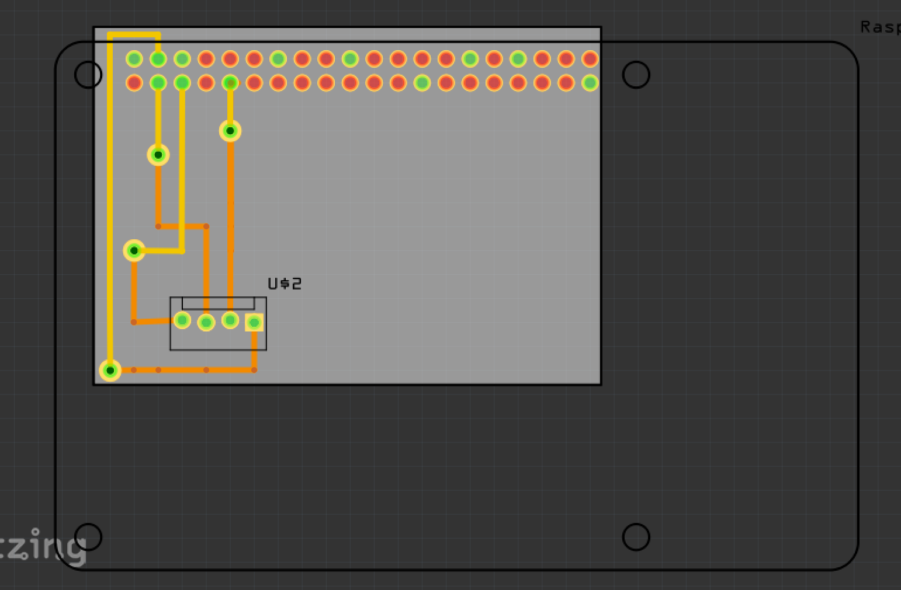Screen dimensions: 901x590
Task: Select the via at the board's bottom-left corner
Action: [110, 371]
